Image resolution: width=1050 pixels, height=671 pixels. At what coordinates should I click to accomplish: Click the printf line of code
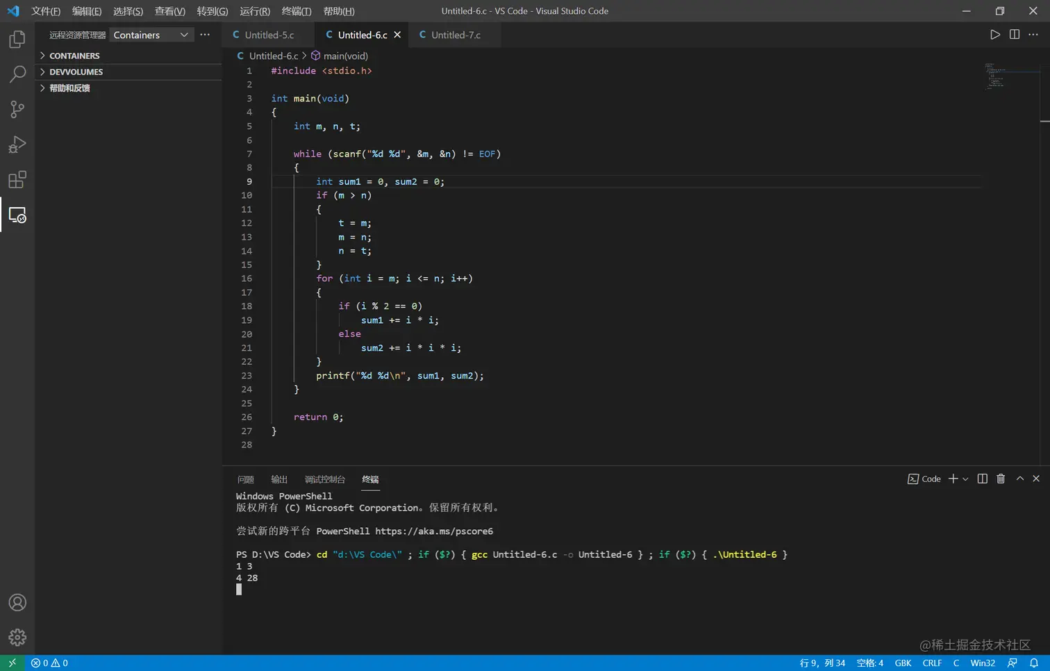pyautogui.click(x=400, y=376)
